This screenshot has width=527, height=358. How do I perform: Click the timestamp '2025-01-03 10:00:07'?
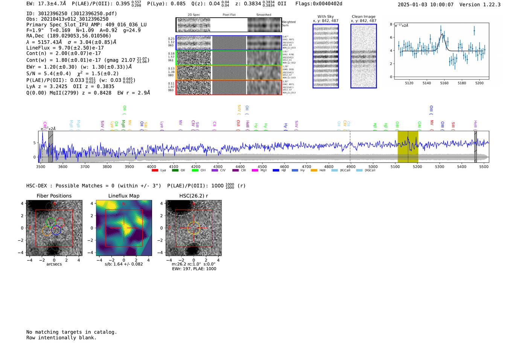[426, 5]
